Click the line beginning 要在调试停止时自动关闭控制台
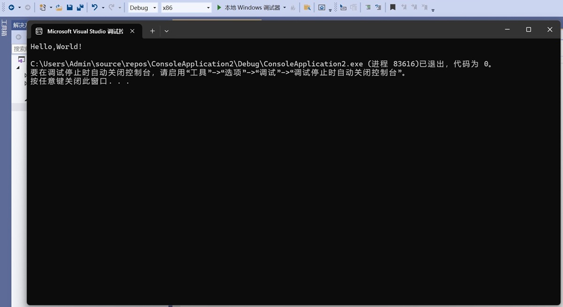563x307 pixels. pyautogui.click(x=218, y=73)
